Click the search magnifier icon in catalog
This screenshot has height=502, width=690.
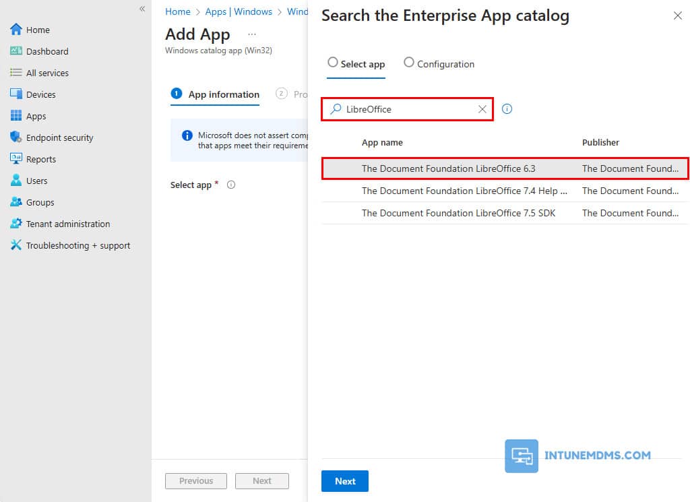[336, 108]
